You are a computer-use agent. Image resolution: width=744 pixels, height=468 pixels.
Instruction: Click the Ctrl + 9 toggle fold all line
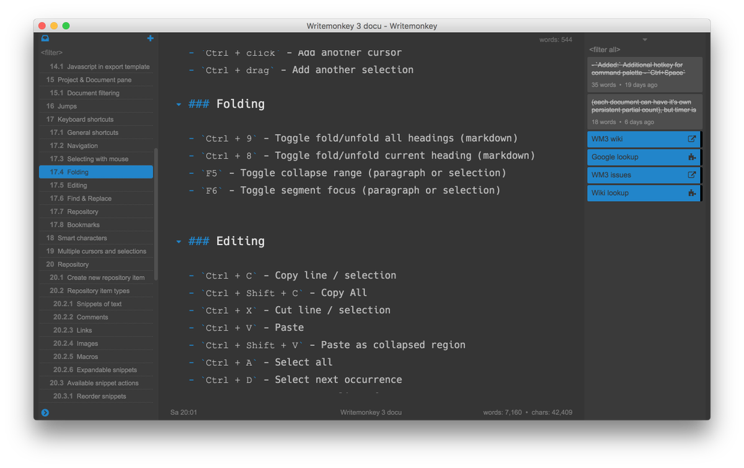pos(353,138)
